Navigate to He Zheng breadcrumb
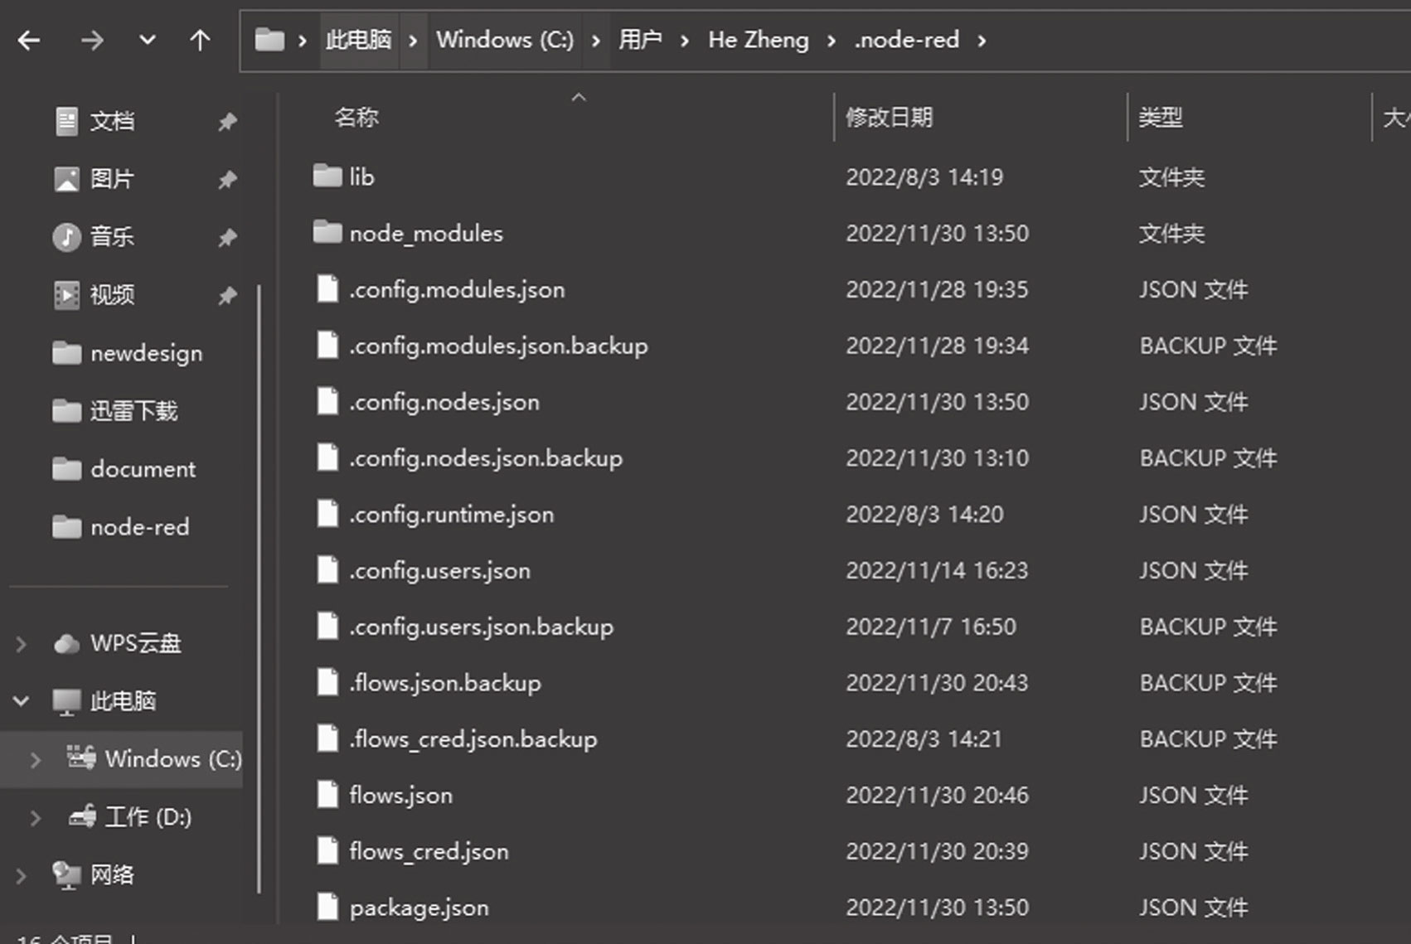 (x=759, y=40)
